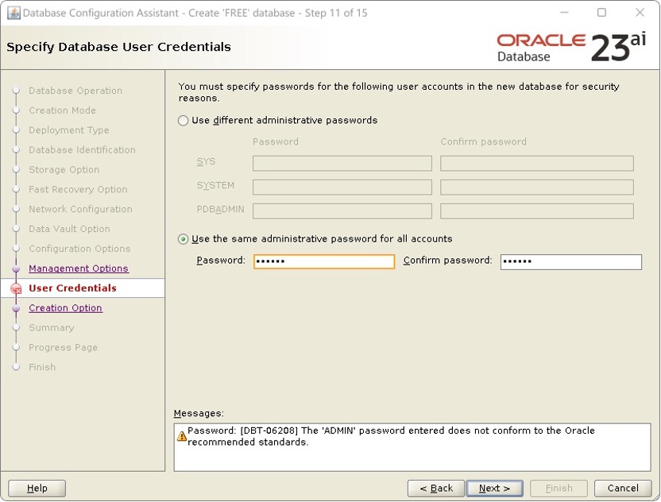
Task: Open the Creation Option step link
Action: tap(65, 307)
